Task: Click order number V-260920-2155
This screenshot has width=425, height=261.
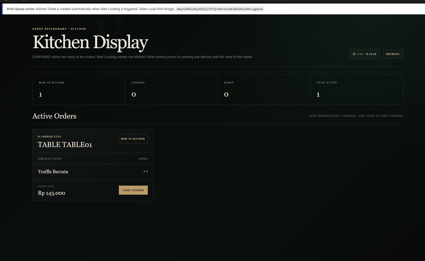Action: (x=49, y=136)
